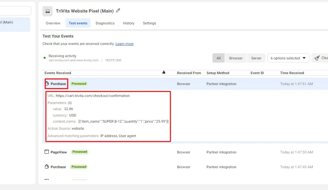Click the checkout confirmation URL text
328x190 pixels.
coord(93,96)
